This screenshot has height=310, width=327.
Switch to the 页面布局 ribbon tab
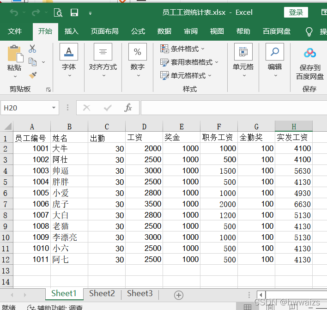click(x=105, y=31)
